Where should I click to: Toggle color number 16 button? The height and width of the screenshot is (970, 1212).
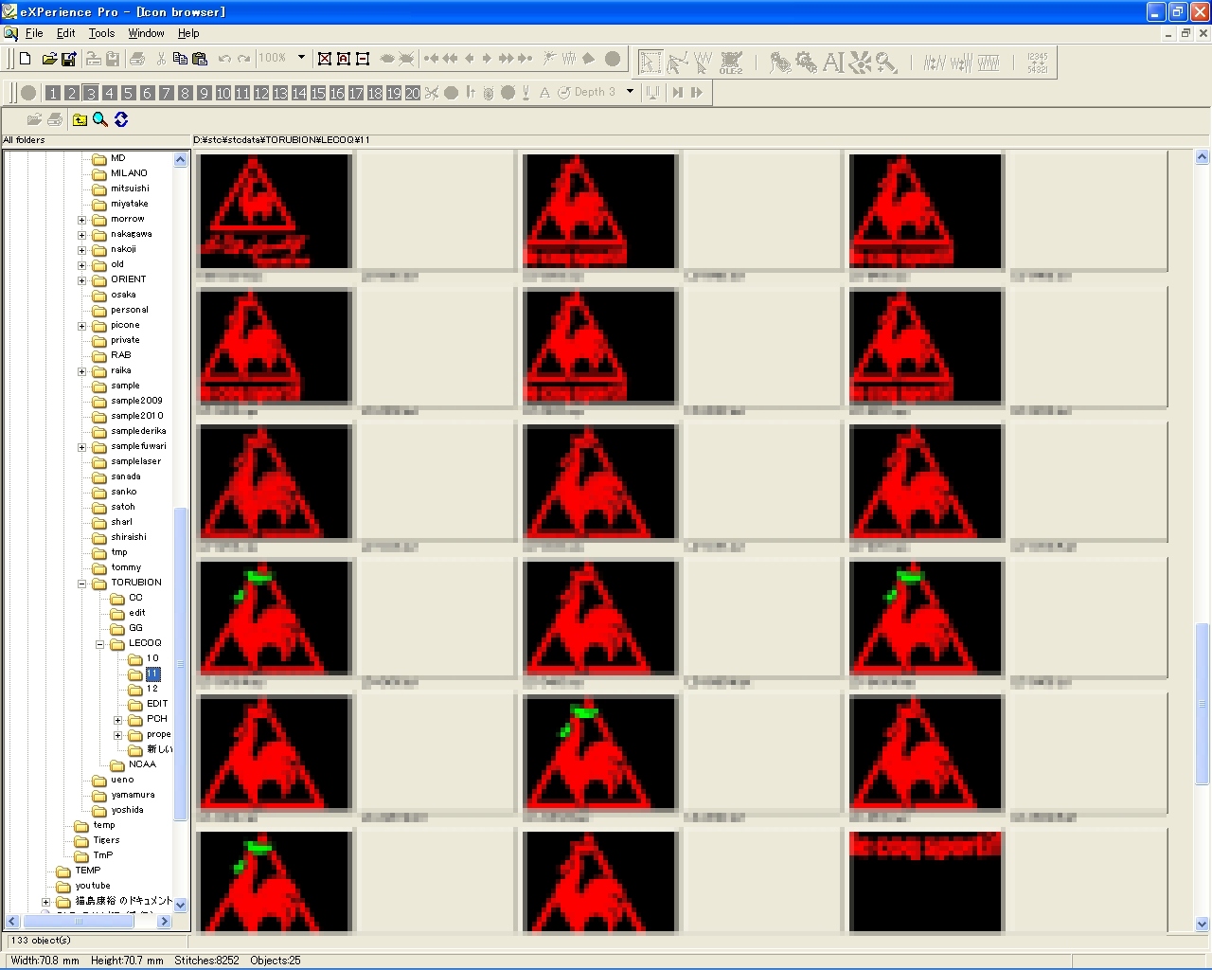point(337,92)
